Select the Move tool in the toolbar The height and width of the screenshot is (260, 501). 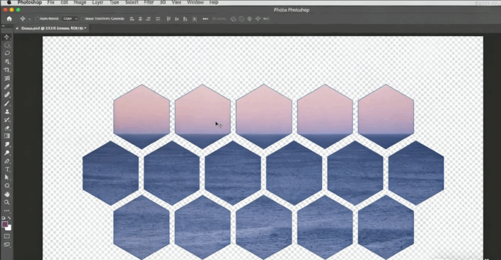(x=6, y=37)
